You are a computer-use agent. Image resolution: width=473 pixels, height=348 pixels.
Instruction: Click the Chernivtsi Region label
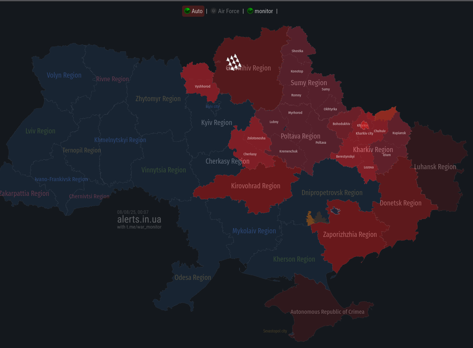89,196
